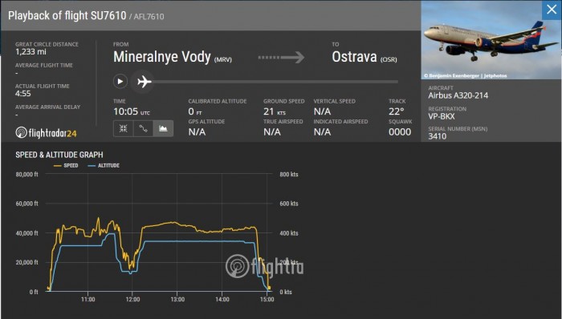Click the airplane position marker on progress bar
Image resolution: width=562 pixels, height=319 pixels.
click(143, 82)
